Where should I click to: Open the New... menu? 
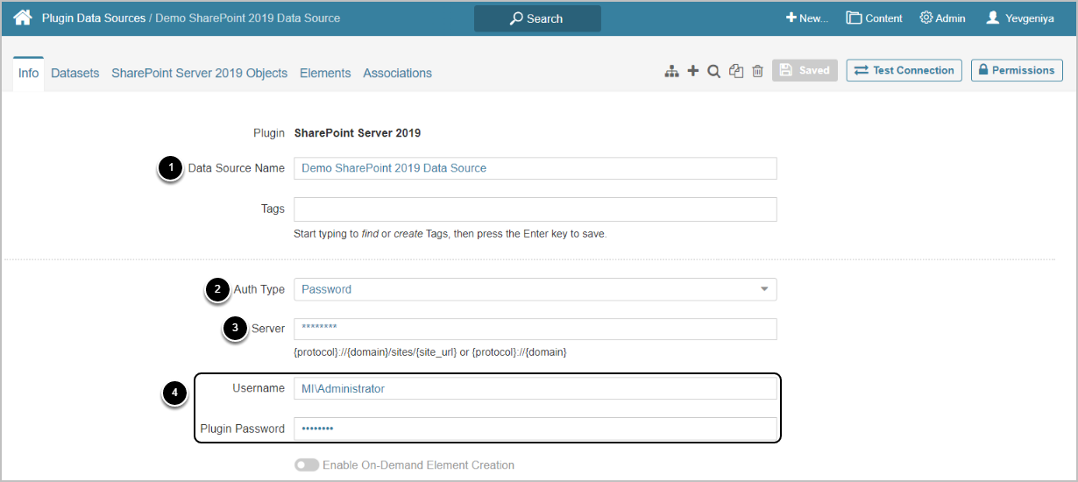tap(807, 18)
